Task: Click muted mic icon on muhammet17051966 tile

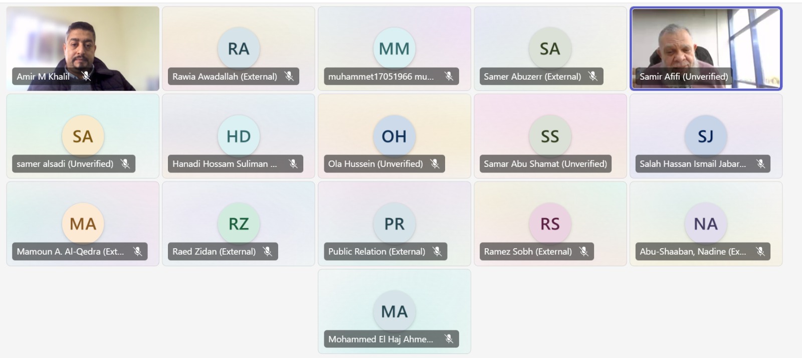Action: 449,76
